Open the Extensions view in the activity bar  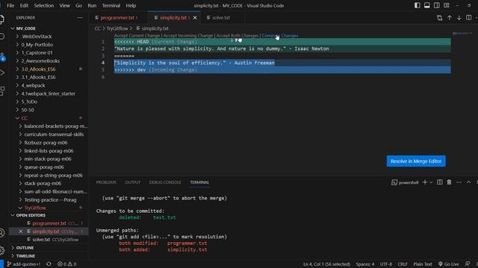[x=1, y=90]
